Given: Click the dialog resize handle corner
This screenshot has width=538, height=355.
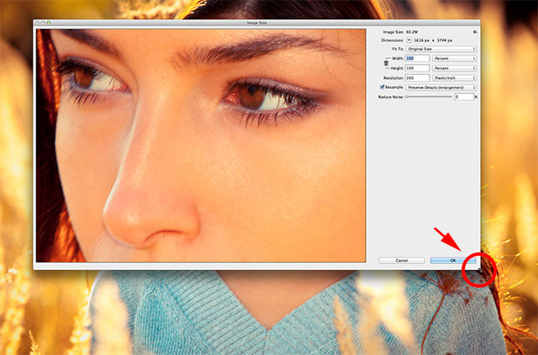Looking at the screenshot, I should pyautogui.click(x=478, y=268).
